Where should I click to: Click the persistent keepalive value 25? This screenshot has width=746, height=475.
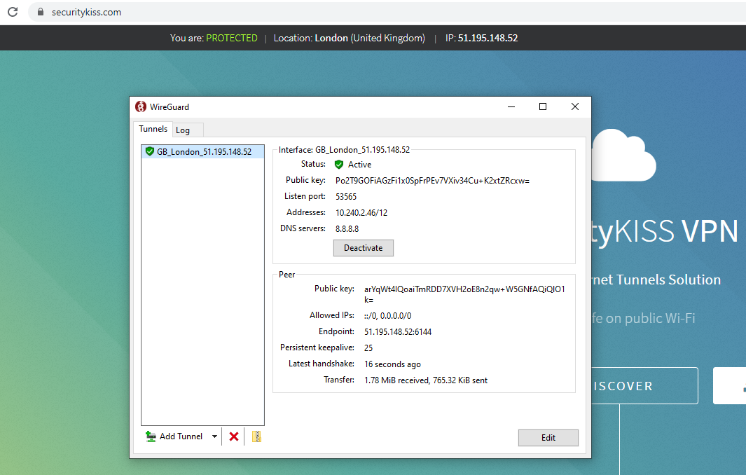(x=368, y=348)
